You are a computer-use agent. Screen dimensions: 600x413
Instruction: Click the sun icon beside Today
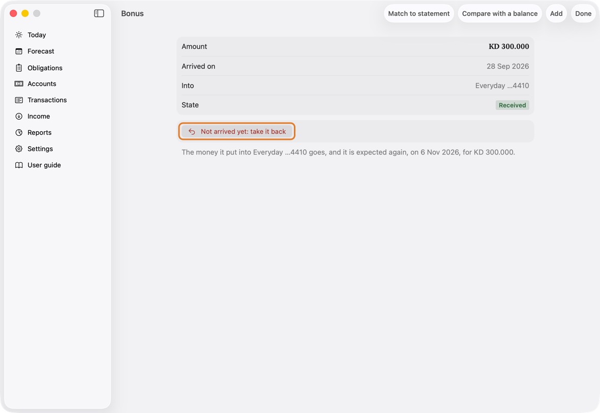tap(19, 35)
